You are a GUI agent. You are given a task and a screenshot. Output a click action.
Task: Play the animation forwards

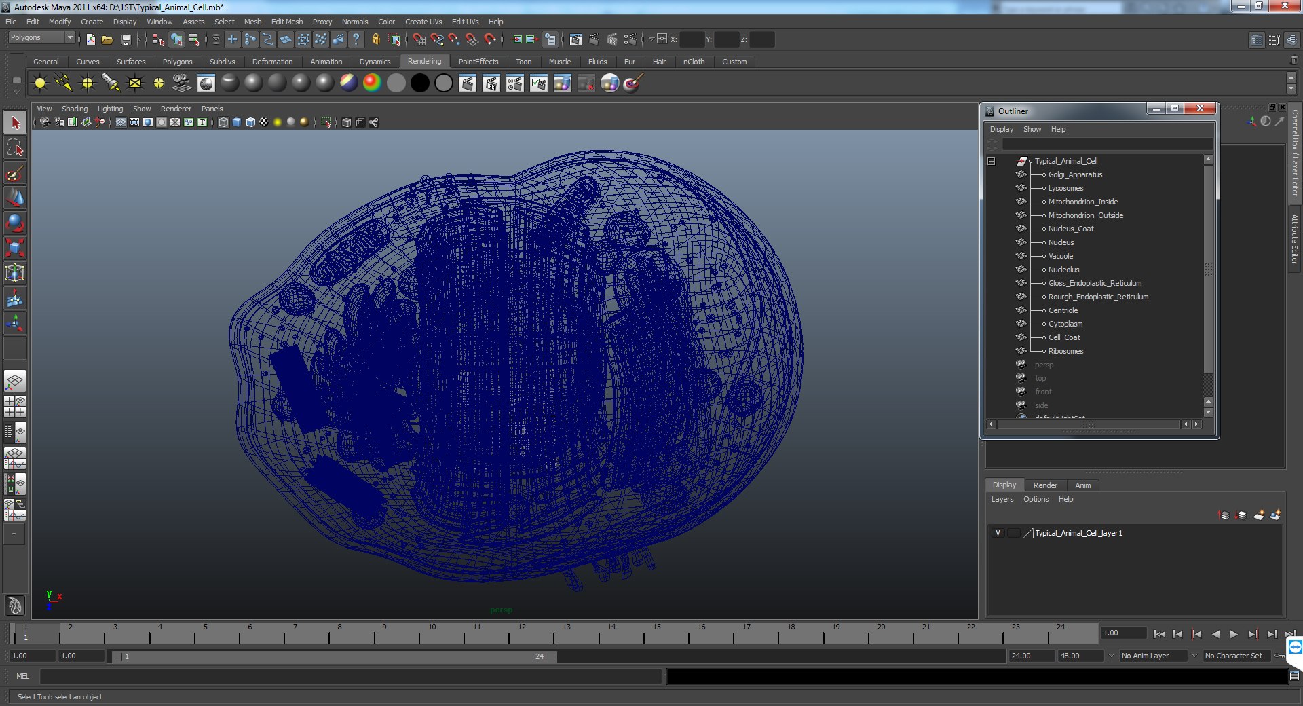pos(1234,634)
